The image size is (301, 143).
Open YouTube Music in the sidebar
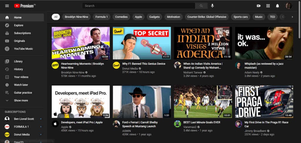22,49
